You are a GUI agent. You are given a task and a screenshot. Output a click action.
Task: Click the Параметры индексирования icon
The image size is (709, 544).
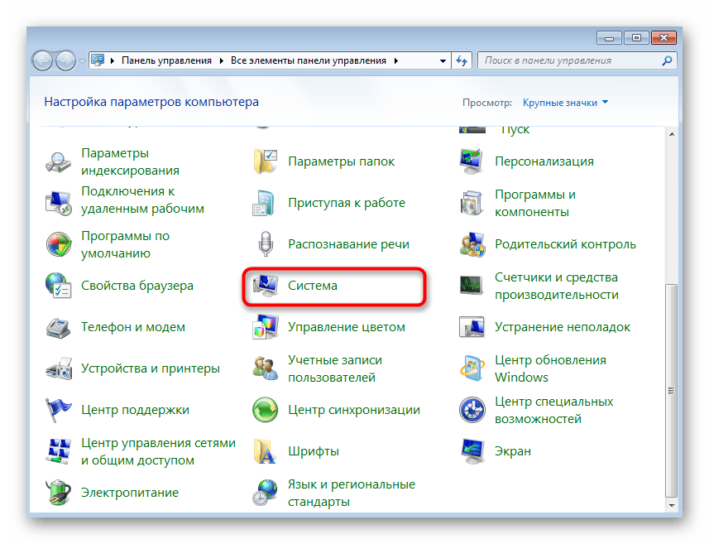click(x=59, y=161)
